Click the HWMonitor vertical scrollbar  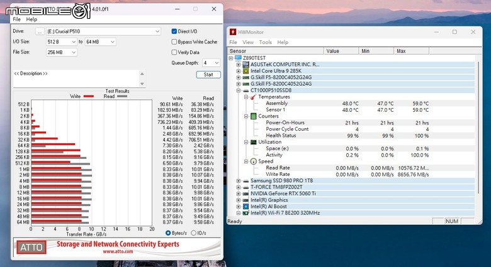tap(478, 127)
